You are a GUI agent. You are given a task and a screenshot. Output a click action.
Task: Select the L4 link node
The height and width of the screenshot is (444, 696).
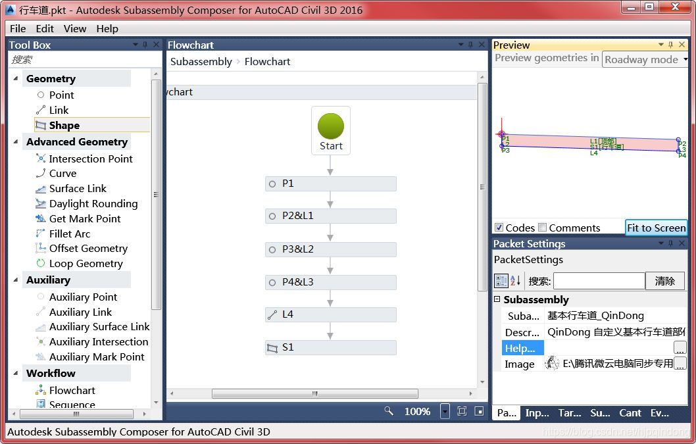pos(331,315)
